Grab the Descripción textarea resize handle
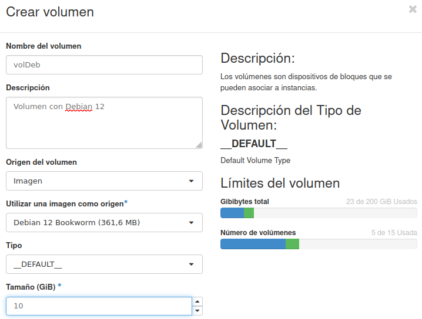422x319 pixels. [x=199, y=145]
